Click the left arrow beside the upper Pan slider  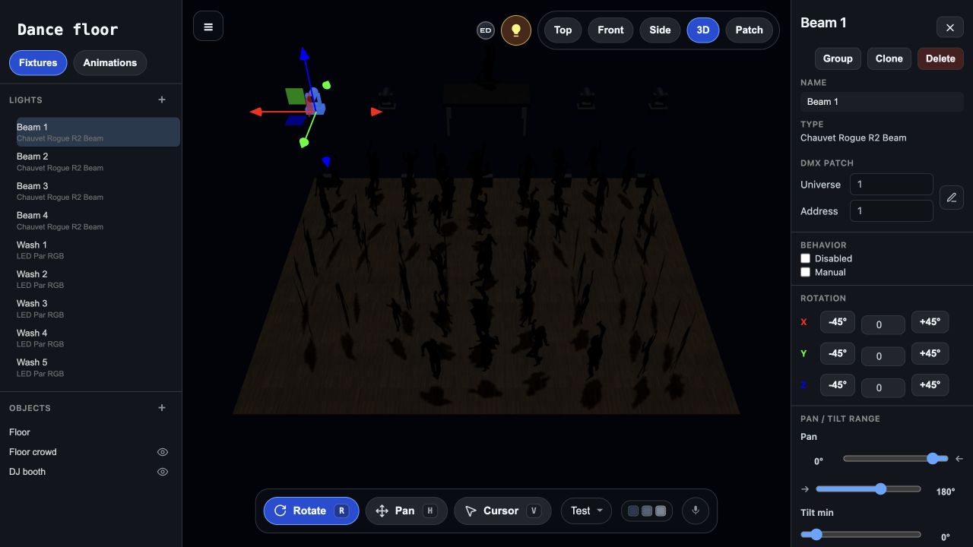(x=959, y=459)
